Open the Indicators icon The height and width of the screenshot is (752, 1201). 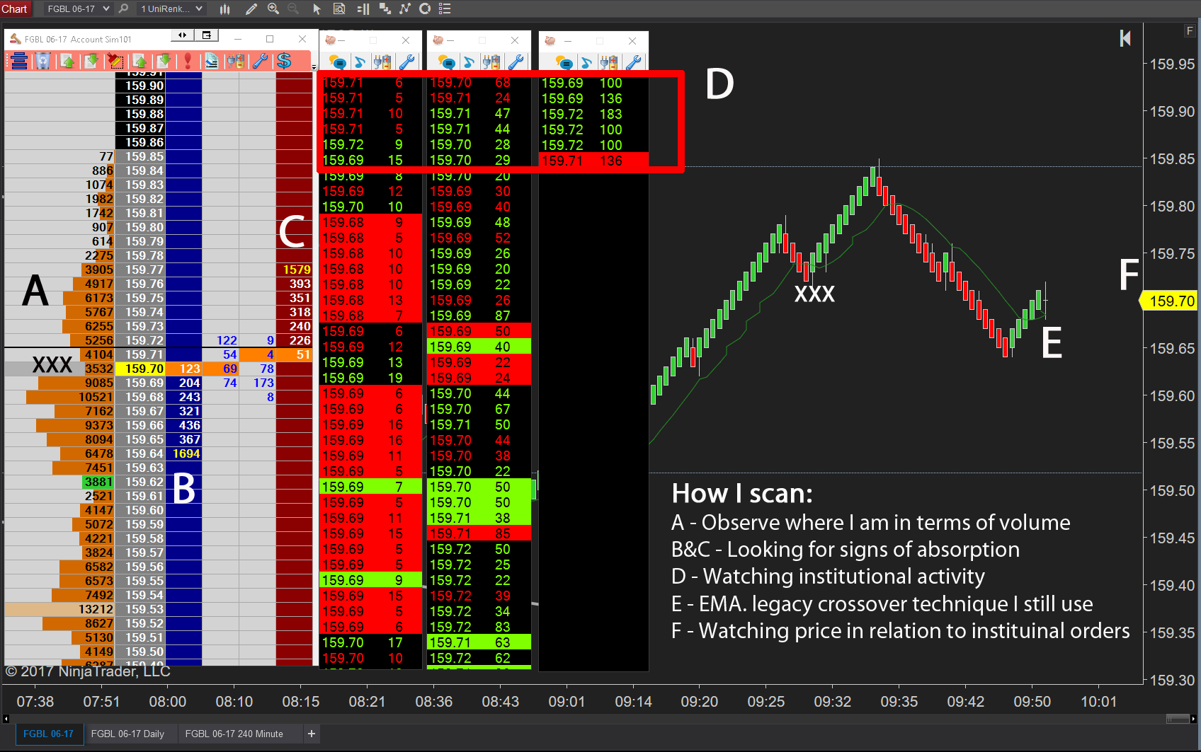(405, 8)
